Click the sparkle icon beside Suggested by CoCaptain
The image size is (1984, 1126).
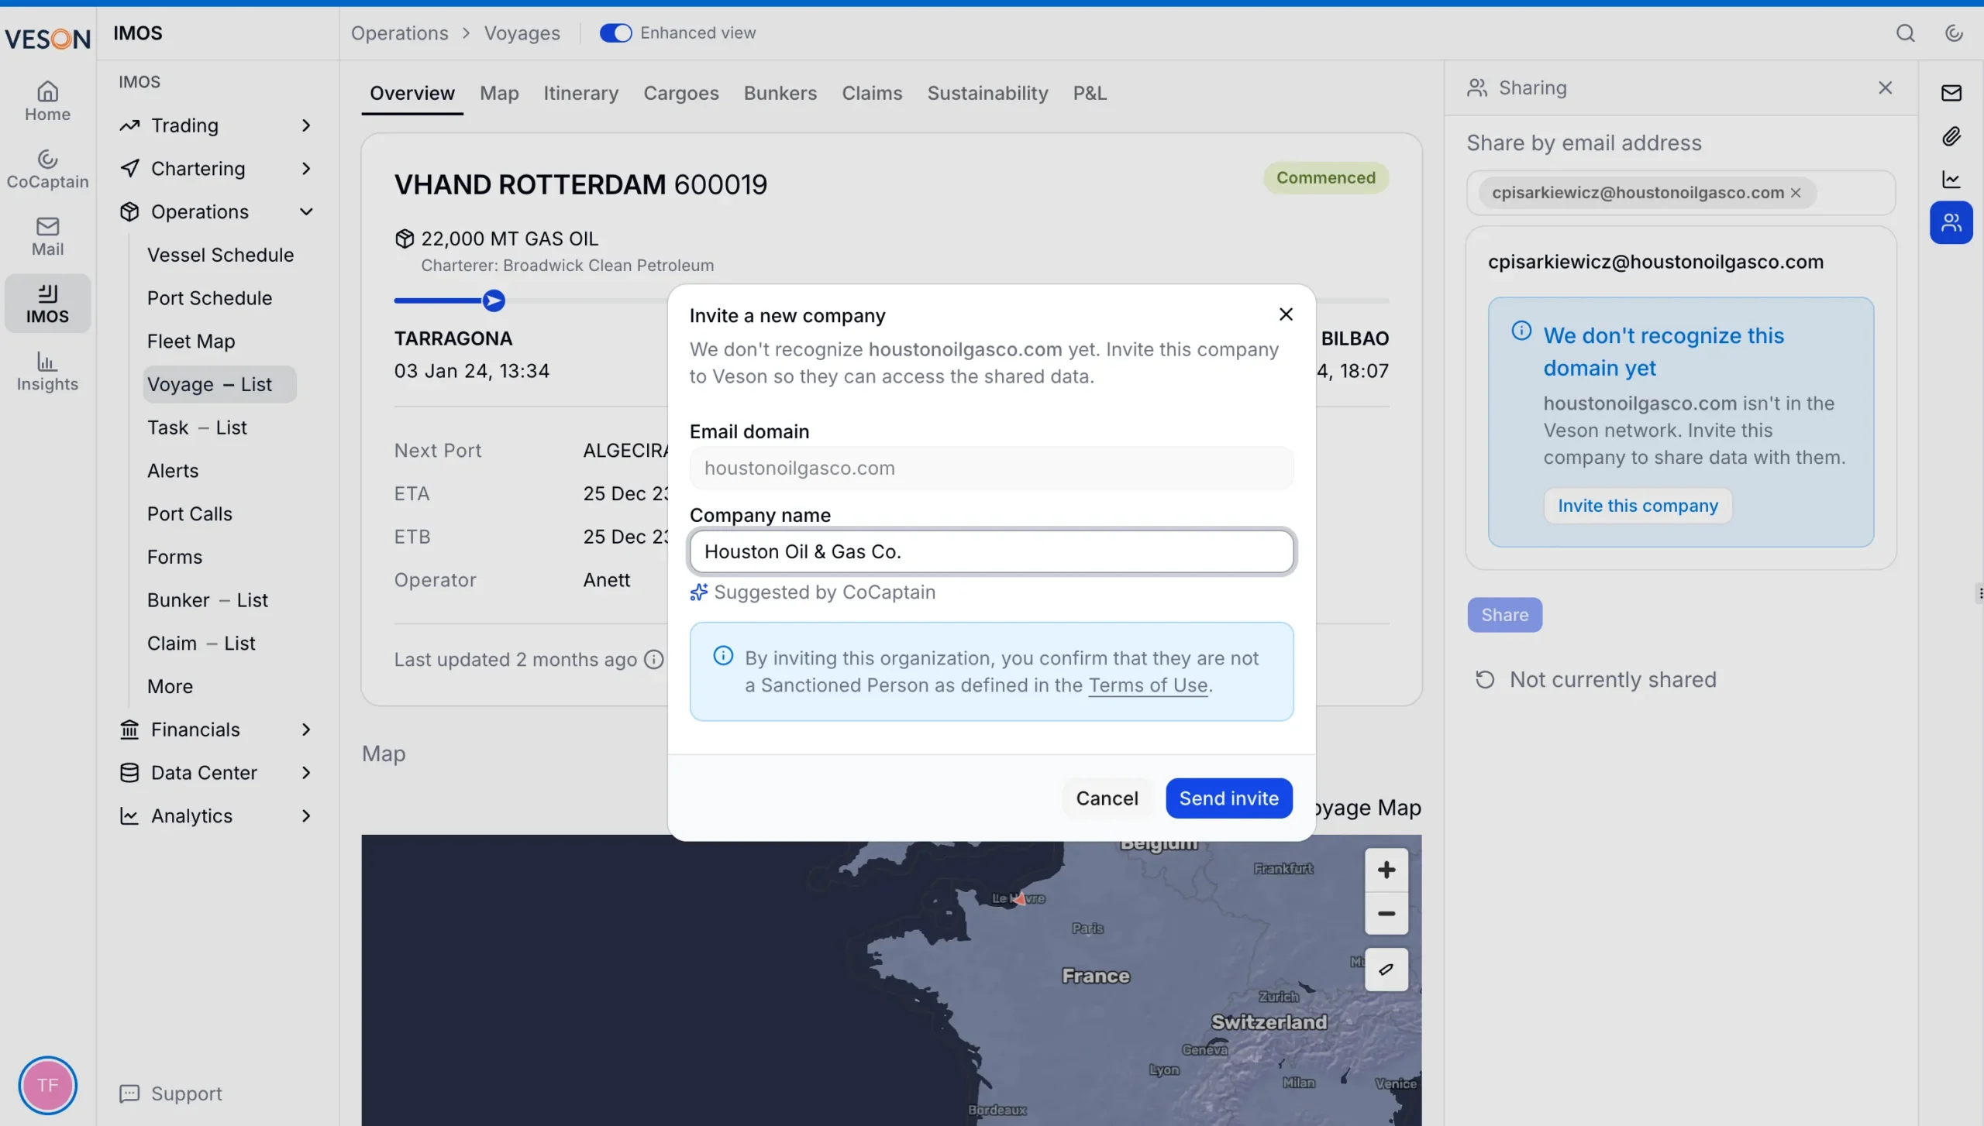(698, 592)
